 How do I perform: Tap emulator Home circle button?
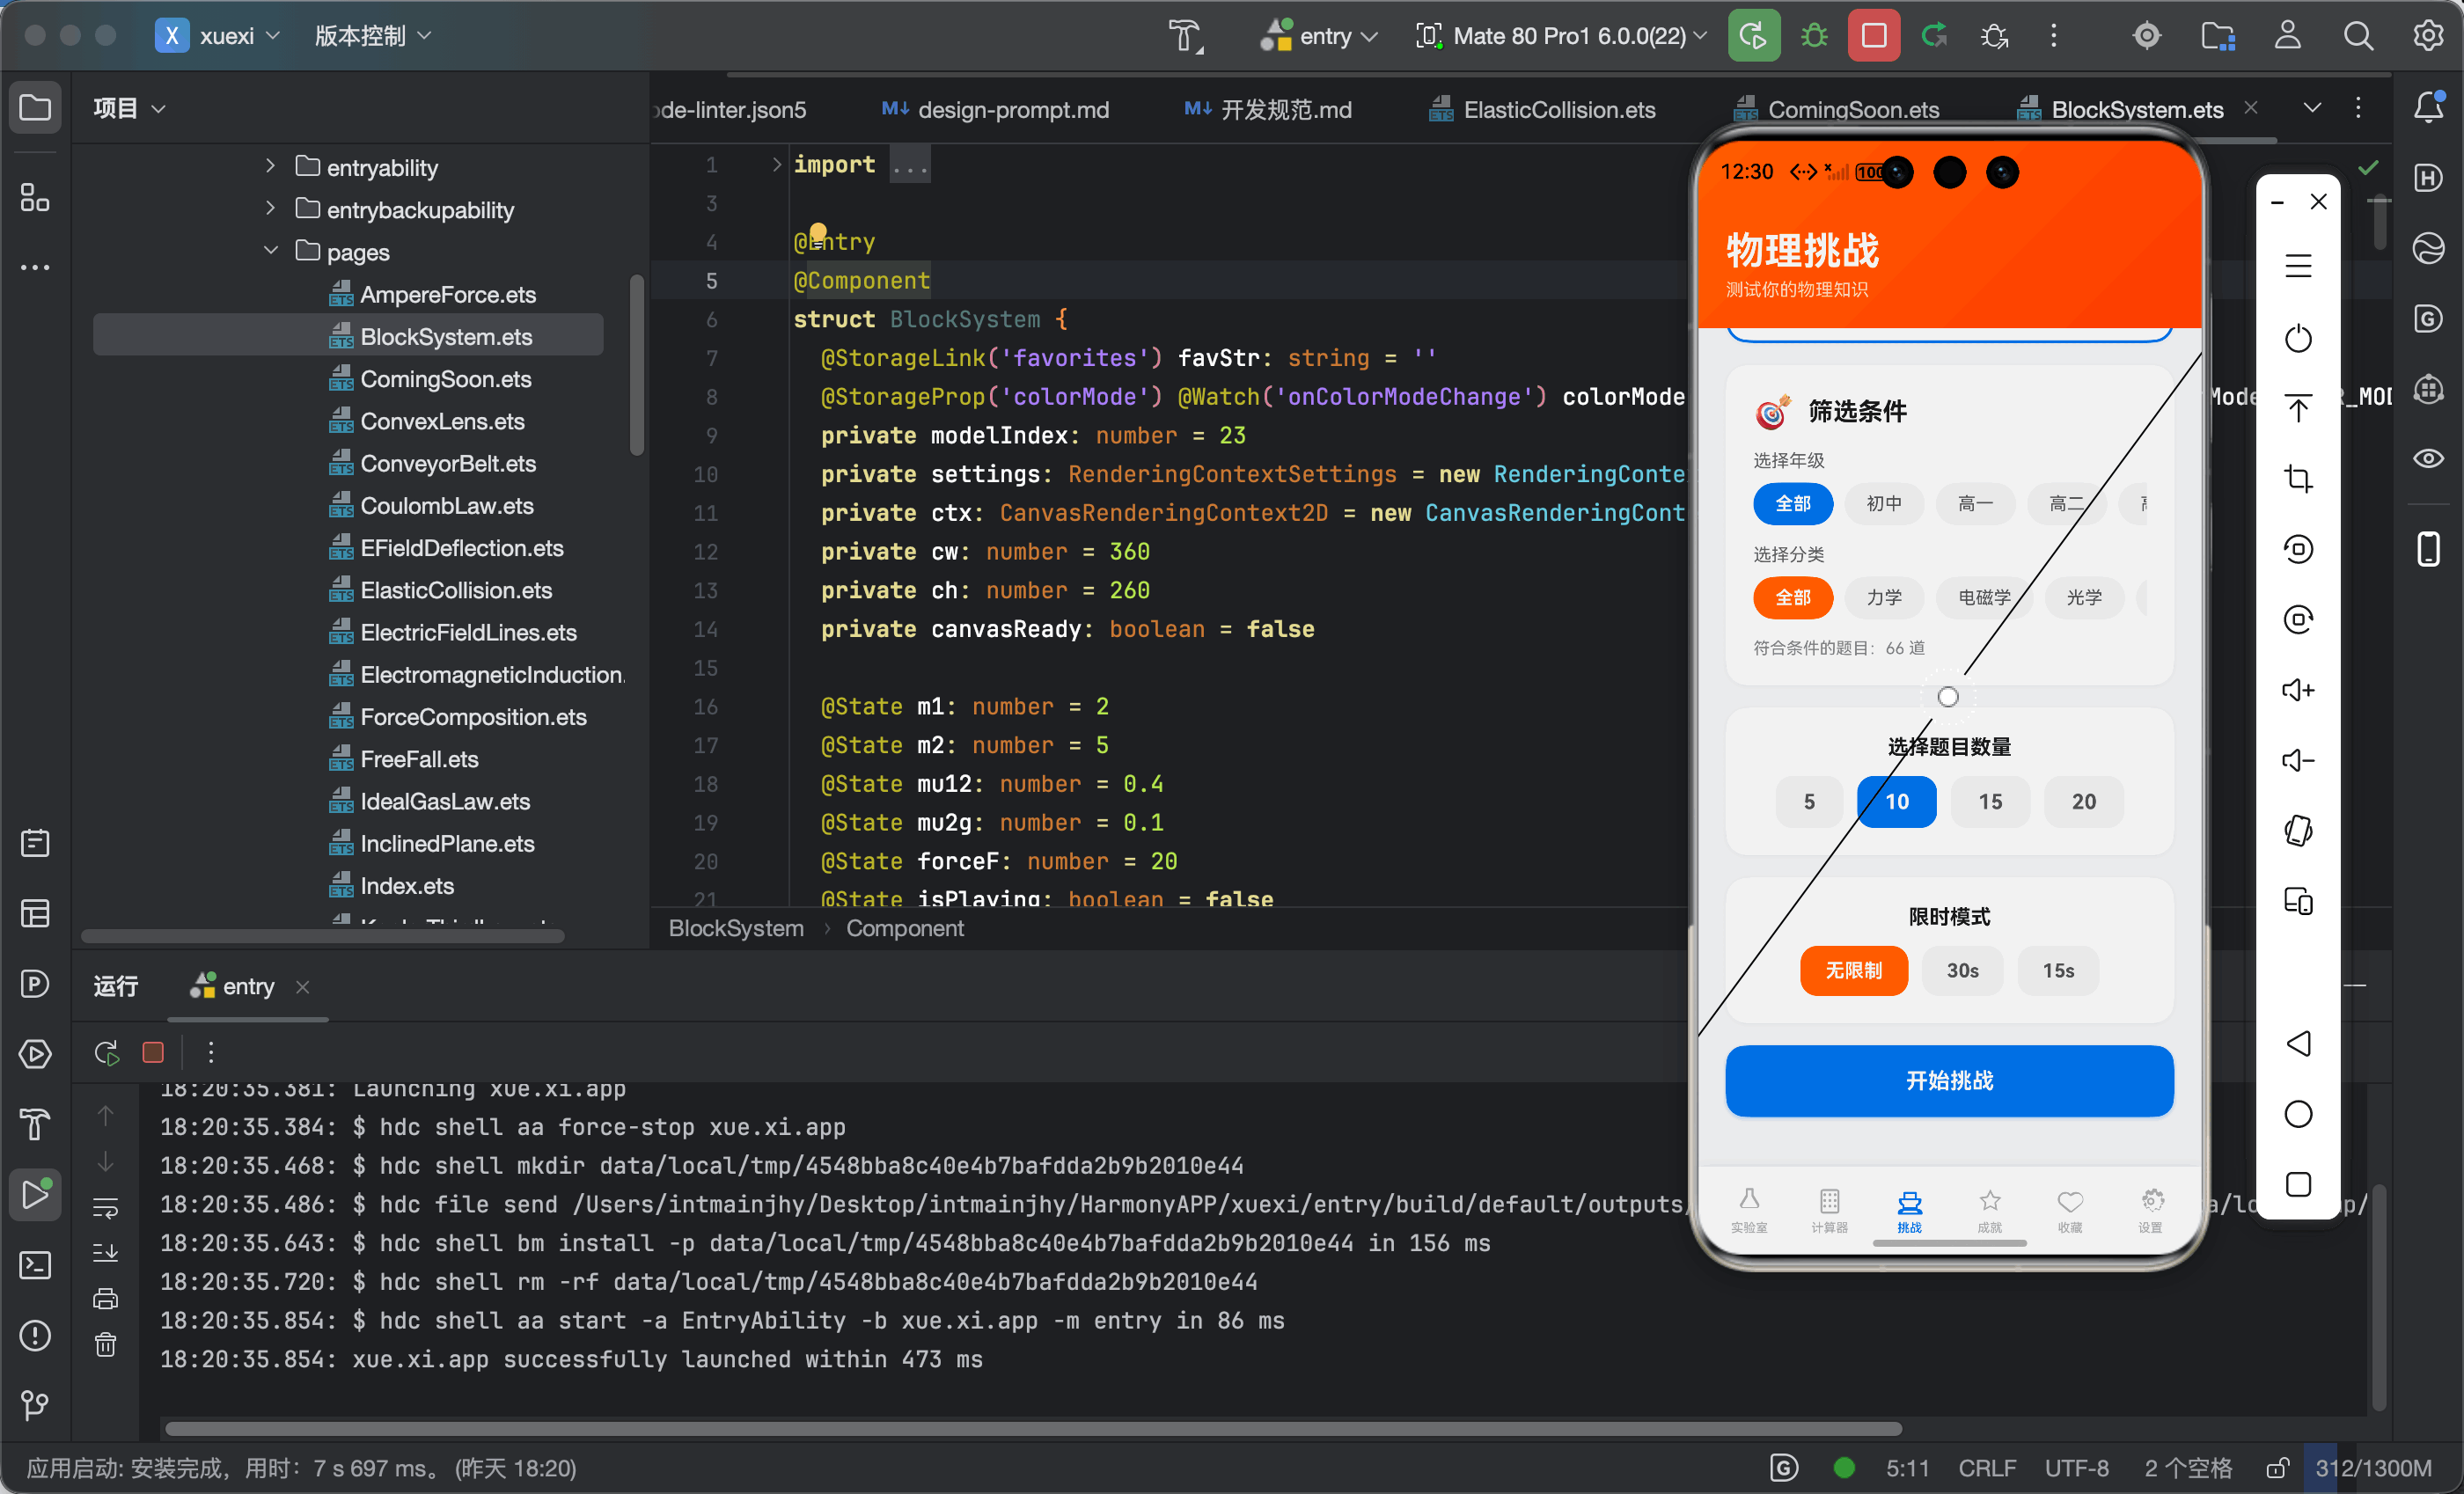point(2297,1113)
